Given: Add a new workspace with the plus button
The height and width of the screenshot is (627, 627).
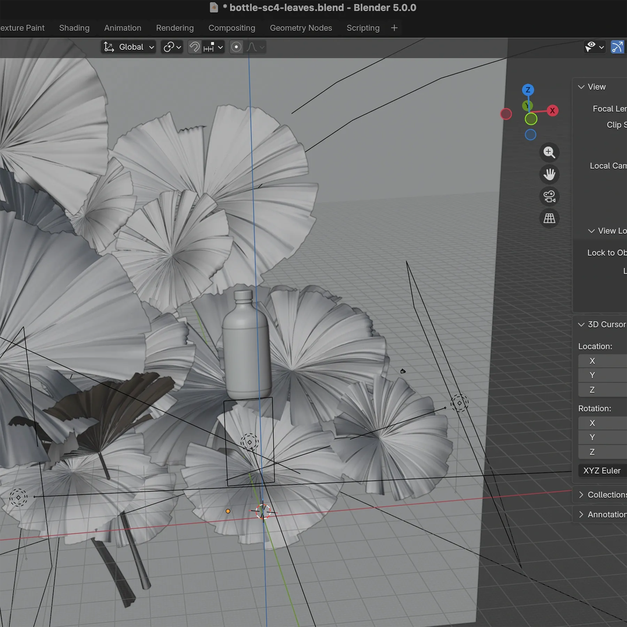Looking at the screenshot, I should click(x=394, y=28).
